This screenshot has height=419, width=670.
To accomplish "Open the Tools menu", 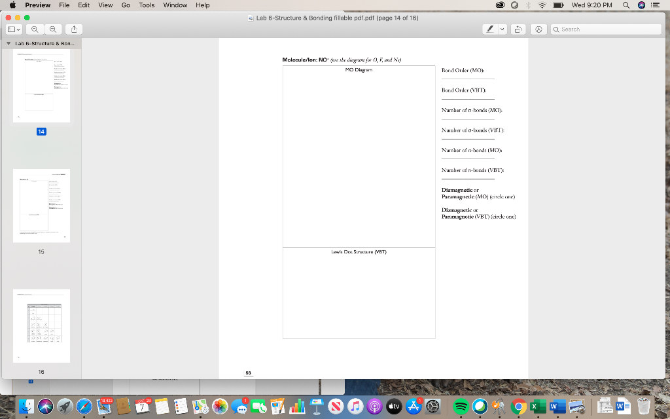I will pos(146,5).
